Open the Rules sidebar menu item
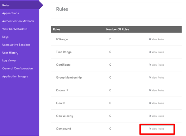The width and height of the screenshot is (186, 136). click(6, 5)
